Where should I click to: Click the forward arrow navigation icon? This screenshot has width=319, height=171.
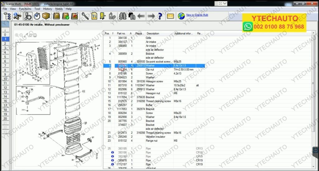click(151, 16)
